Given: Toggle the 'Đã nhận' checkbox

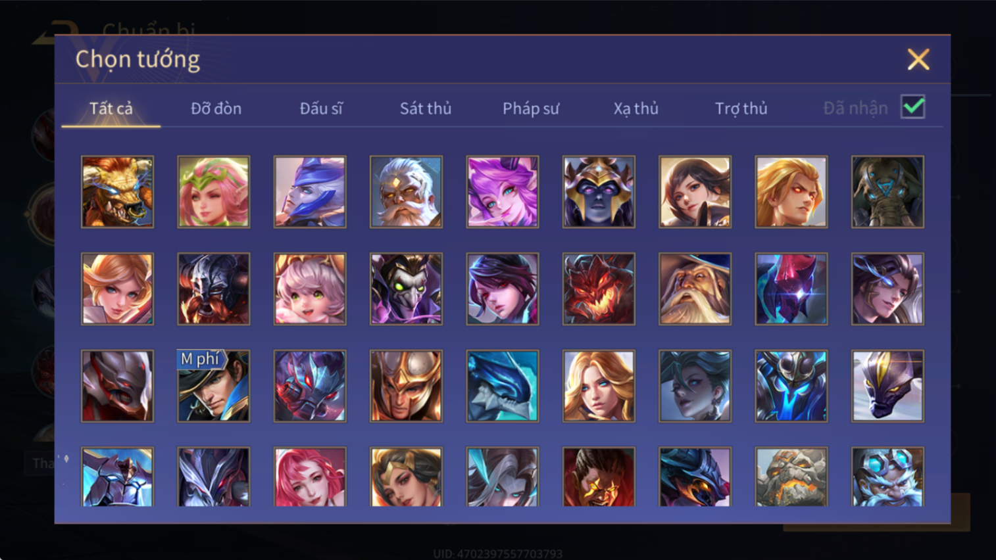Looking at the screenshot, I should (x=913, y=107).
